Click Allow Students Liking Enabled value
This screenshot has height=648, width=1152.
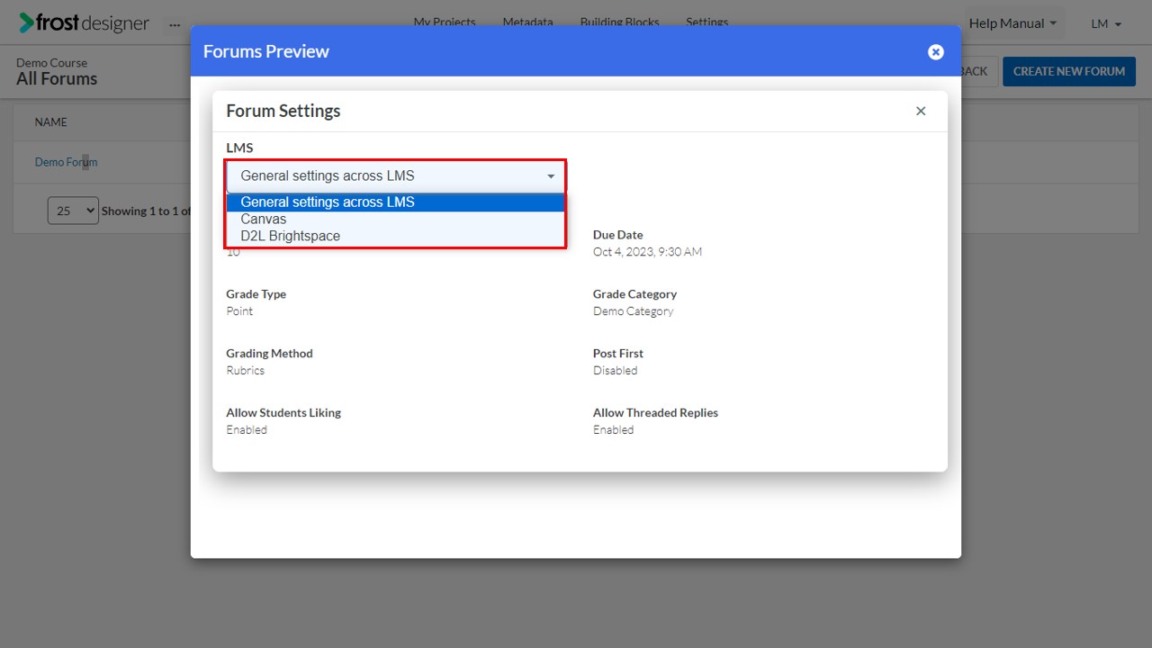point(247,430)
